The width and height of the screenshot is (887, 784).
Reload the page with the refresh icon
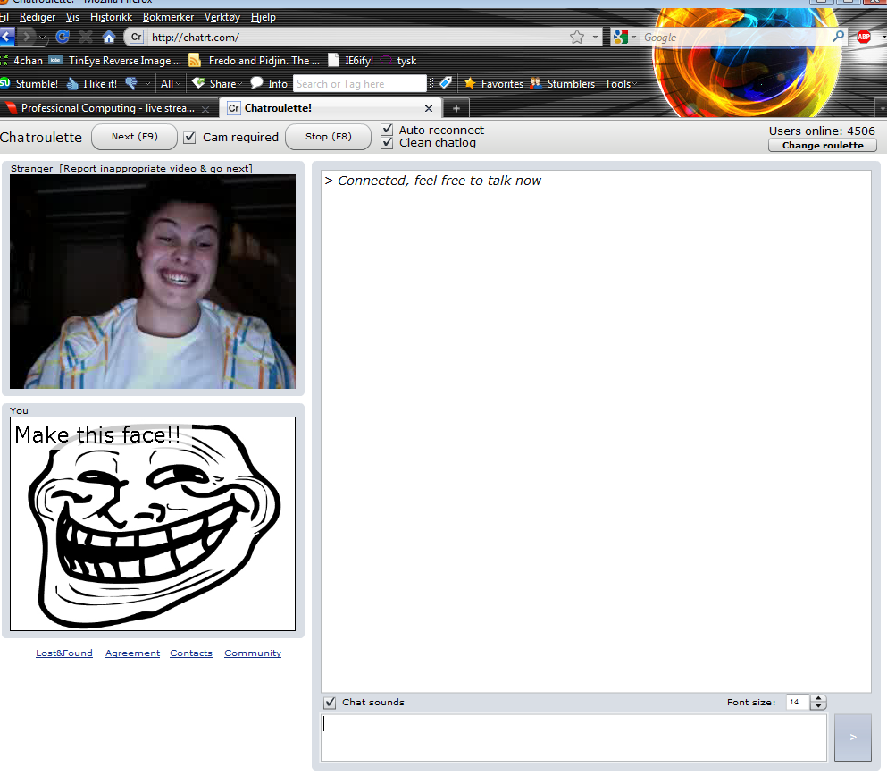point(63,38)
